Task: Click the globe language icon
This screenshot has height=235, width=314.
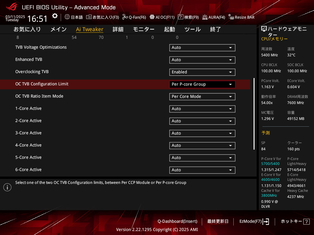Action: [67, 17]
